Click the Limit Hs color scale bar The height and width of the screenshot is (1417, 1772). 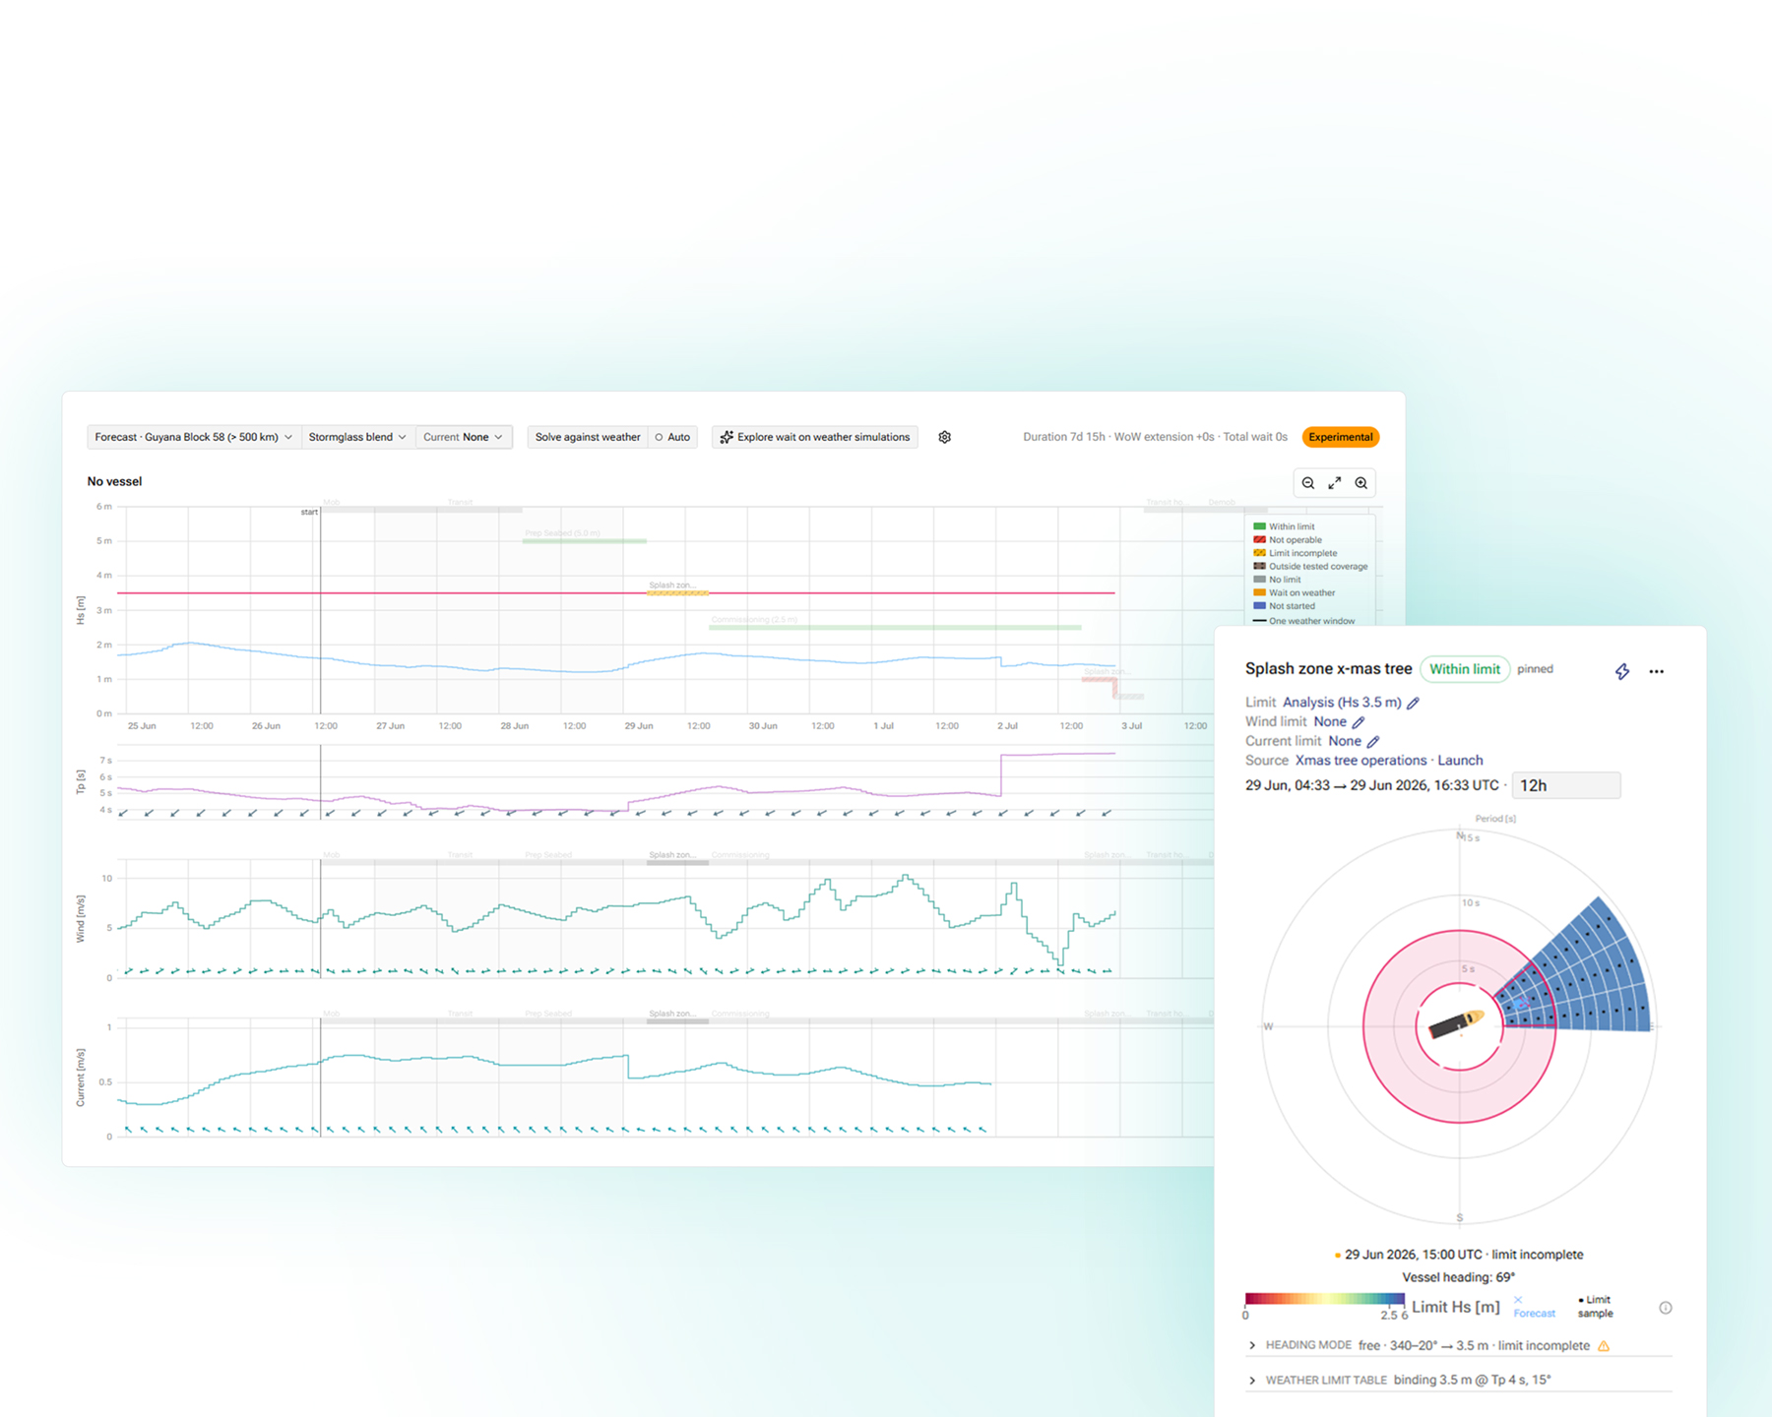pos(1325,1300)
